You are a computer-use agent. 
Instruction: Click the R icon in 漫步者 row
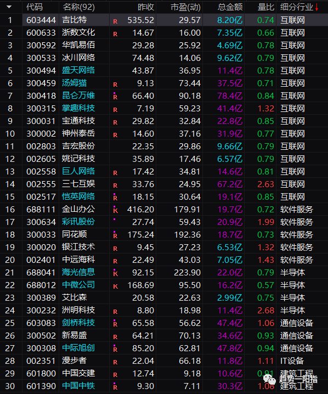coord(115,362)
